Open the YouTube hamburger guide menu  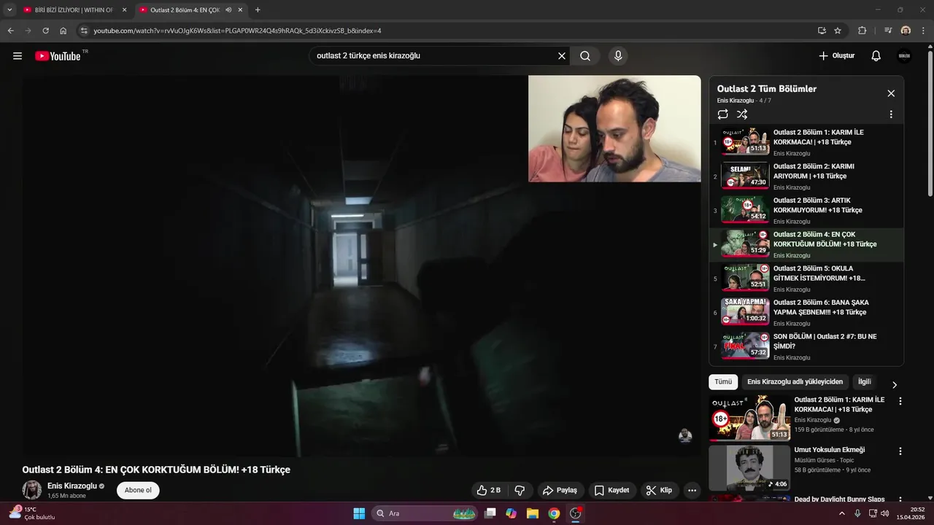click(x=18, y=56)
